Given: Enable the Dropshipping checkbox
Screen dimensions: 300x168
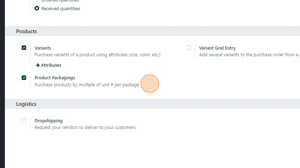Looking at the screenshot, I should tap(24, 120).
